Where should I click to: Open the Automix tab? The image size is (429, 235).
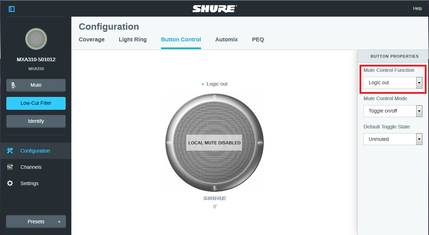(226, 40)
